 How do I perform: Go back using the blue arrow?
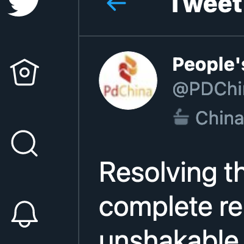(x=117, y=4)
